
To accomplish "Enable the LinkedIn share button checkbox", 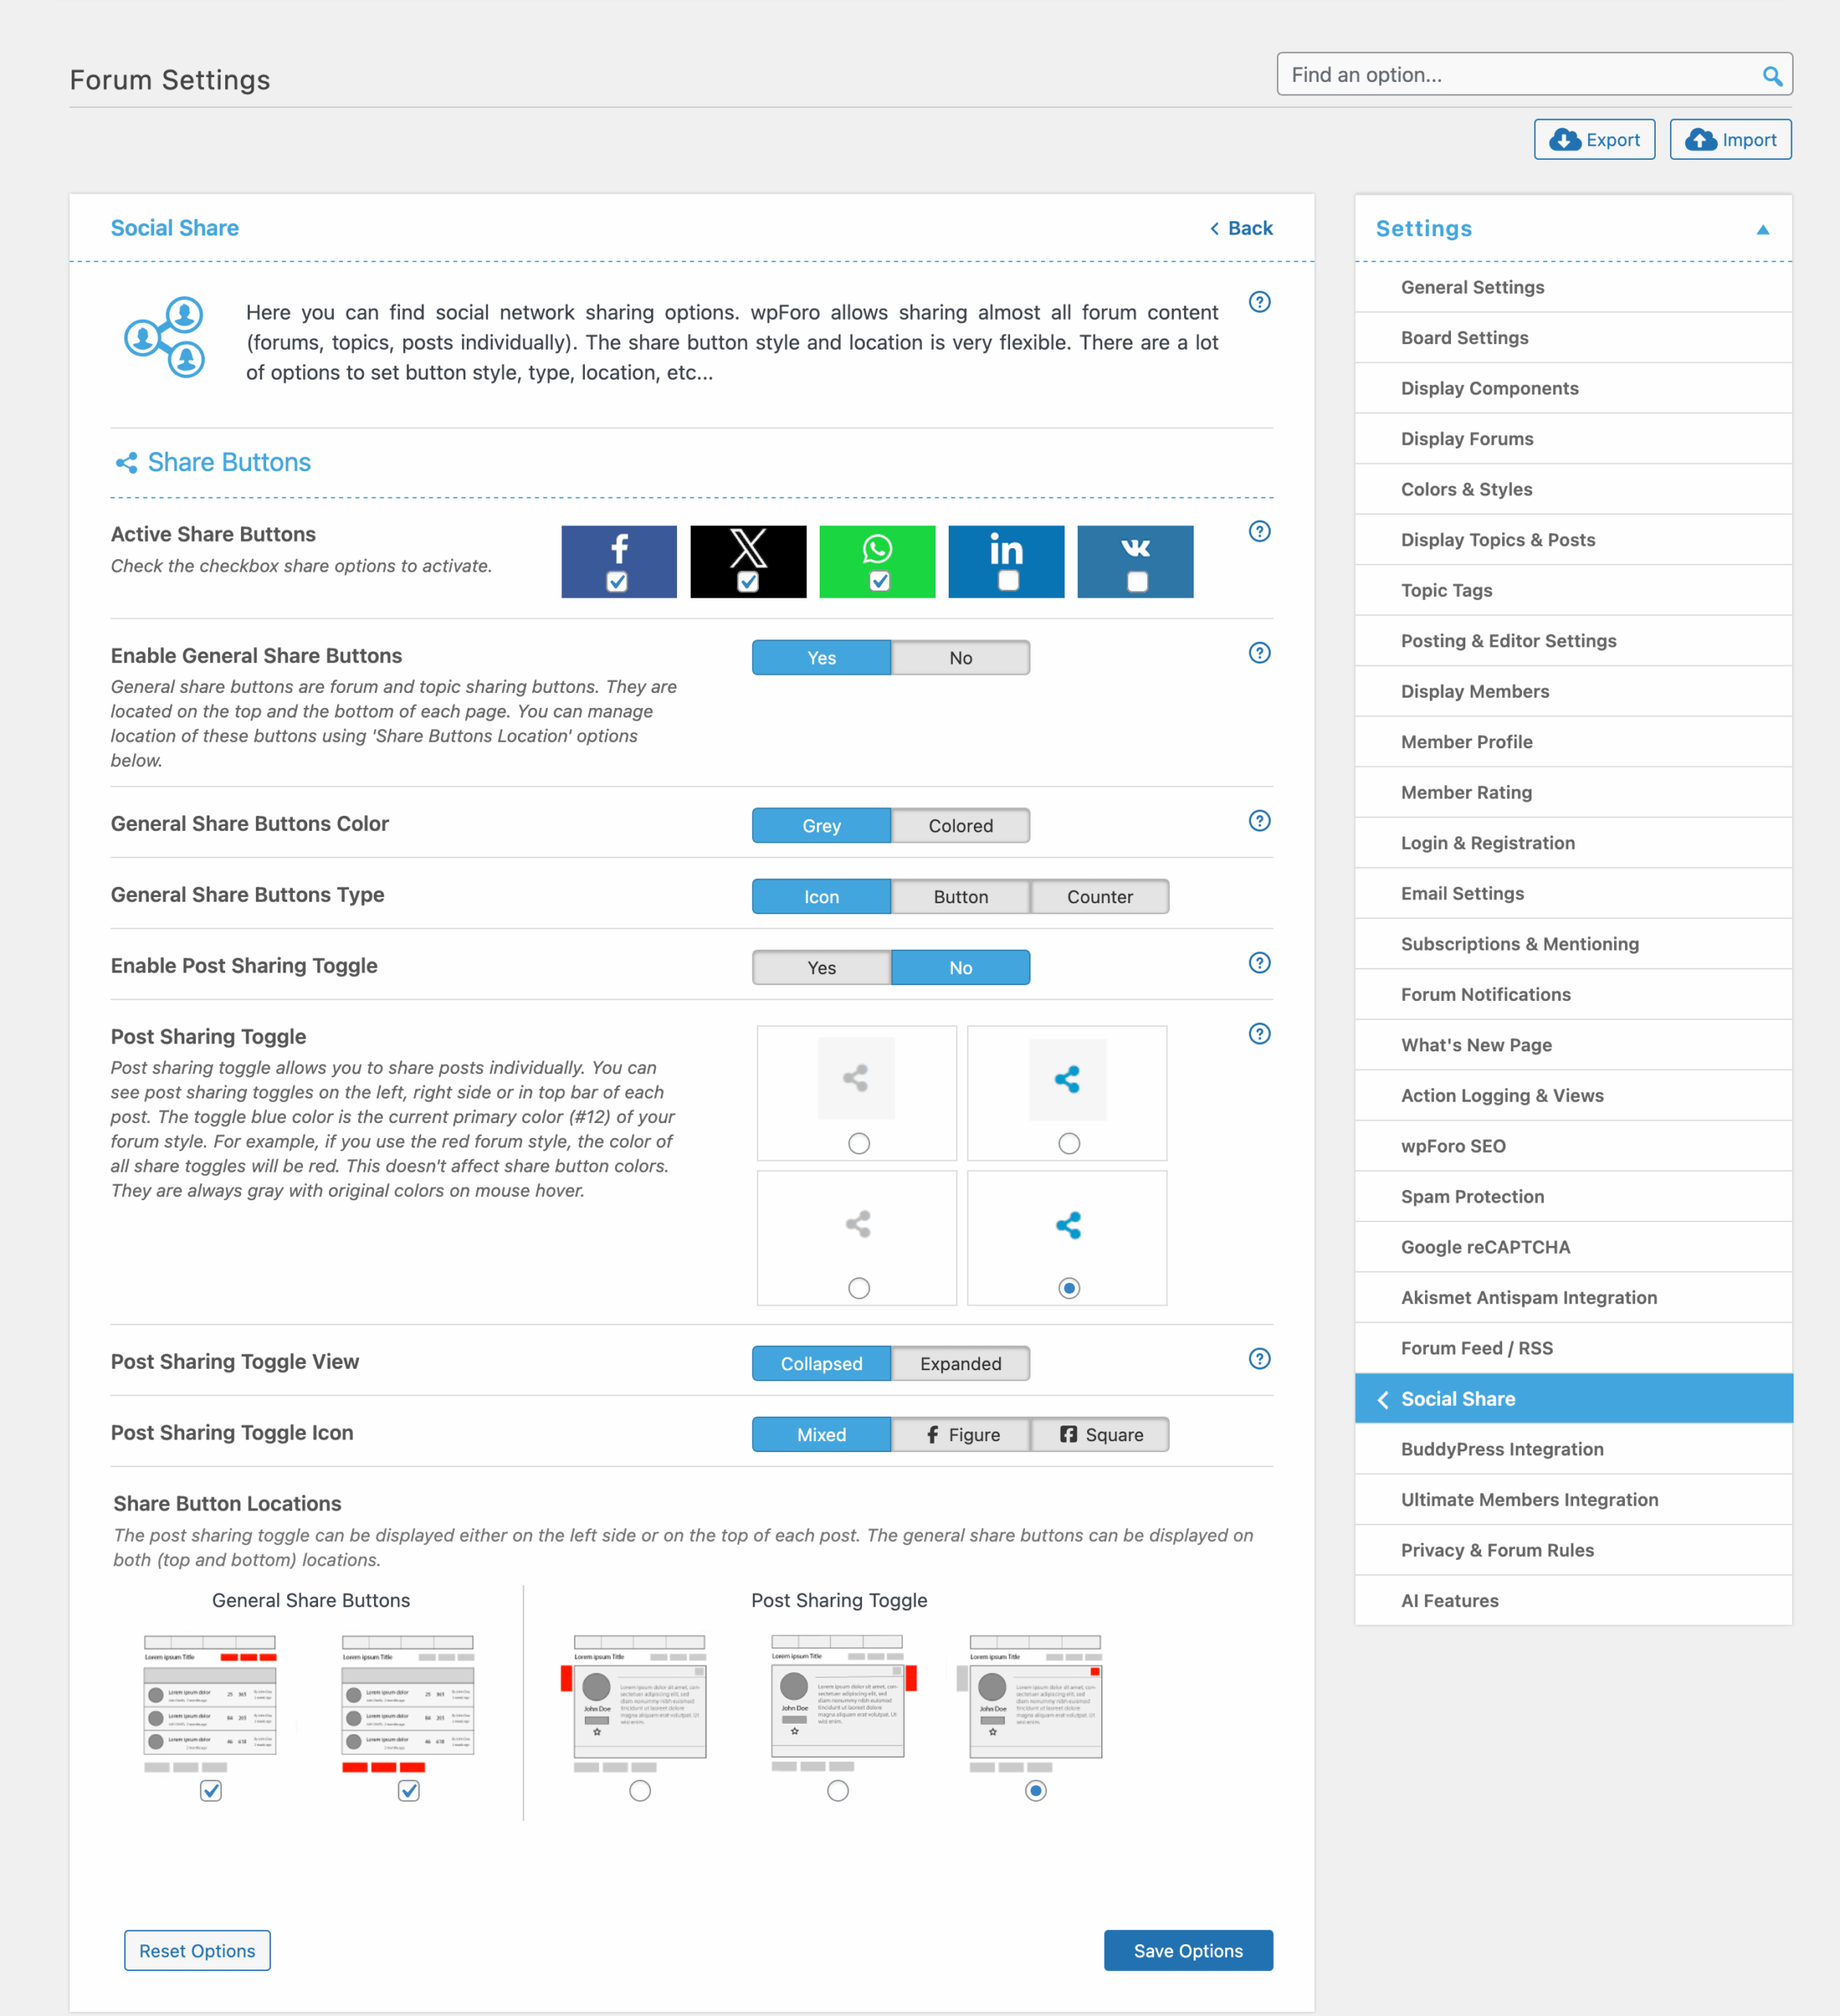I will (x=1008, y=581).
